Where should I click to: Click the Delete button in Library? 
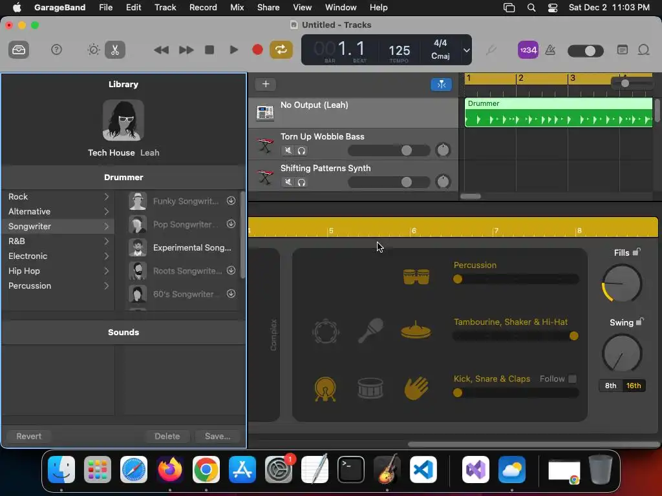167,436
